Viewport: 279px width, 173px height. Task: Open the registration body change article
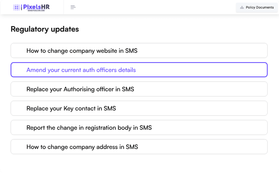coord(89,128)
